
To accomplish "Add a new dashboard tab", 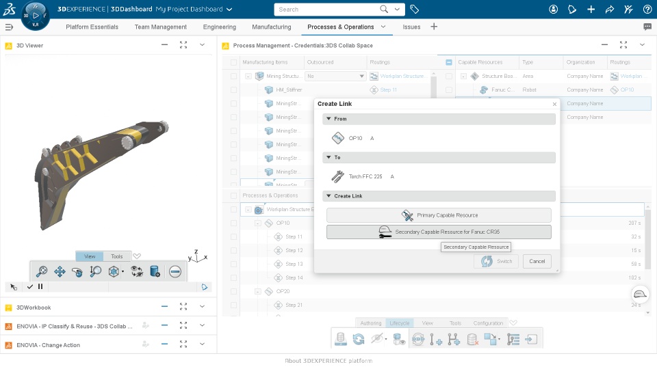I will (x=434, y=27).
